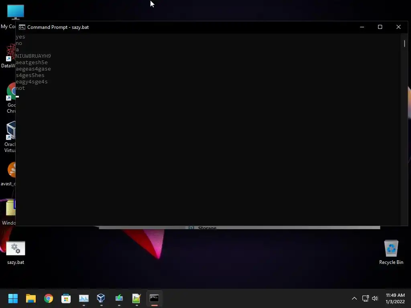Select the Oracle VirtualBox desktop shortcut

pyautogui.click(x=10, y=137)
